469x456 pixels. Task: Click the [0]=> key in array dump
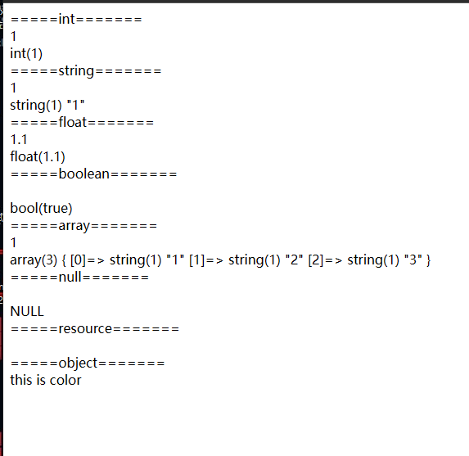point(88,260)
